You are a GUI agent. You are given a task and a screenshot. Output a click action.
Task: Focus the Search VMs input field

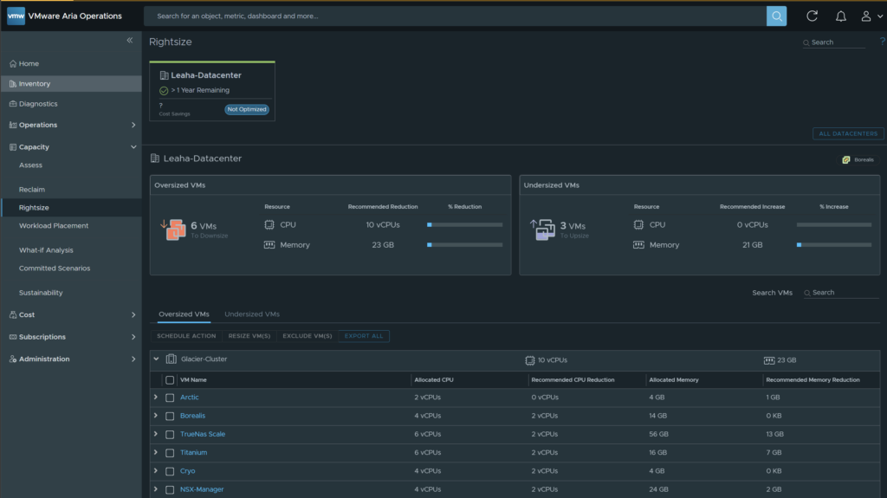tap(841, 293)
